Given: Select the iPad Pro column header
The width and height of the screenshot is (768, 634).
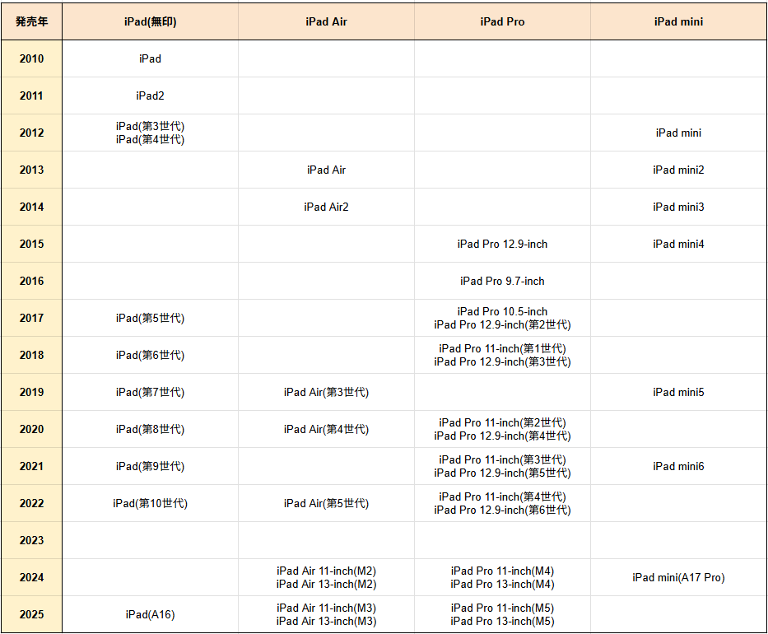Looking at the screenshot, I should [502, 22].
